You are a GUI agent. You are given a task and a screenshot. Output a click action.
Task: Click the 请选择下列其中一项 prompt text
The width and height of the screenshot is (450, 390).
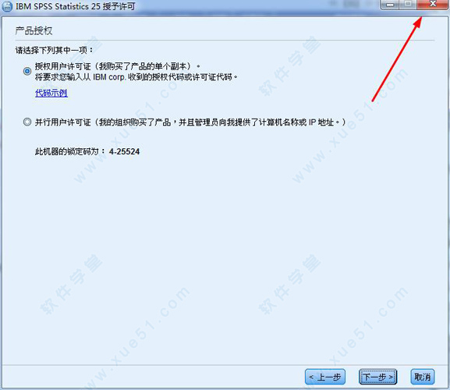click(54, 50)
